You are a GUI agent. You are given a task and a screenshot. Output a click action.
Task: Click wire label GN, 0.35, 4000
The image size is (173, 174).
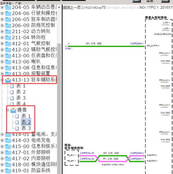[94, 43]
